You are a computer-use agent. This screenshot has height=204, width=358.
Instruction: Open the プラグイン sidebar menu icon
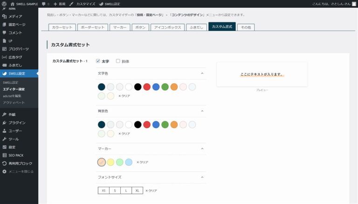[x=5, y=123]
